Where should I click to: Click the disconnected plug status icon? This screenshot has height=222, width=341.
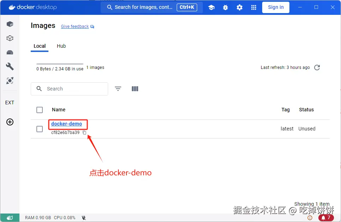tap(84, 218)
